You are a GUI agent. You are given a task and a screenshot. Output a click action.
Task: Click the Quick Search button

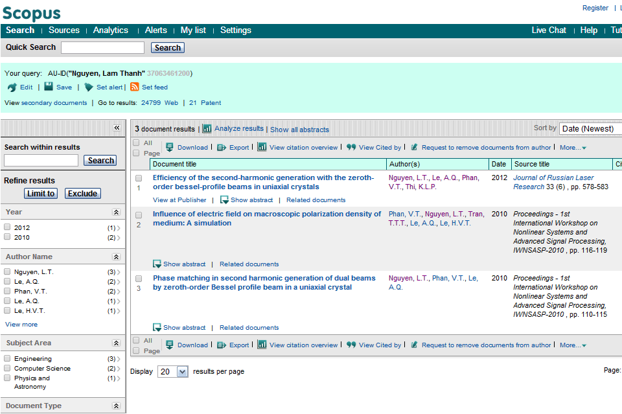[x=167, y=47]
